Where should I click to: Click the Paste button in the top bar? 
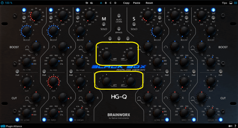point(137,3)
